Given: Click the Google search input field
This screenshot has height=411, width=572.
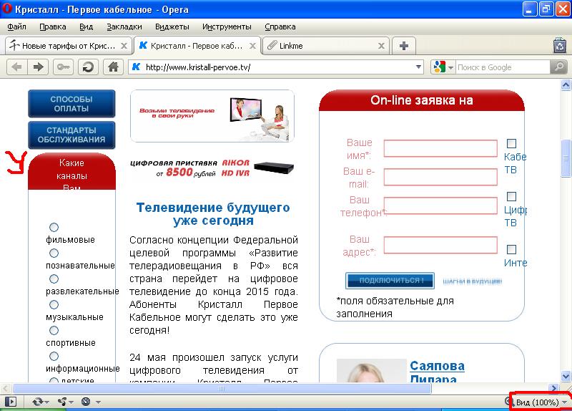Looking at the screenshot, I should [503, 67].
